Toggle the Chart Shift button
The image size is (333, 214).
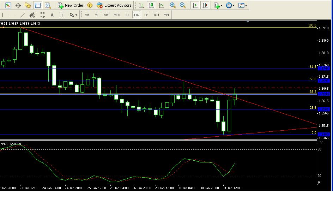[205, 5]
